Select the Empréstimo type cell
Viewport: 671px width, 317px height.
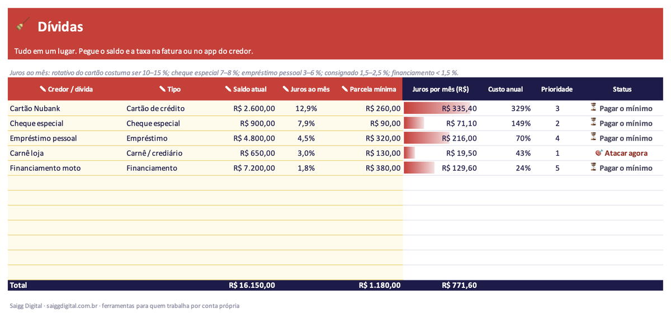coord(170,138)
